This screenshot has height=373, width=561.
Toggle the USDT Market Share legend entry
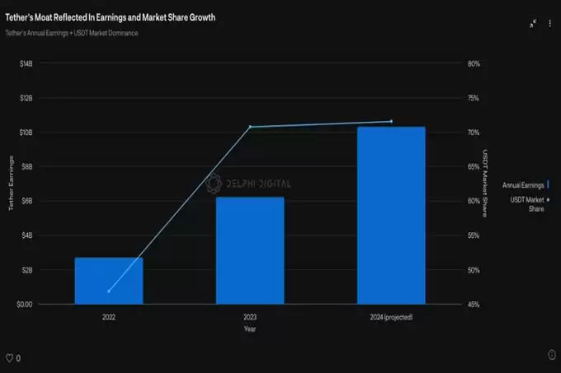coord(530,204)
